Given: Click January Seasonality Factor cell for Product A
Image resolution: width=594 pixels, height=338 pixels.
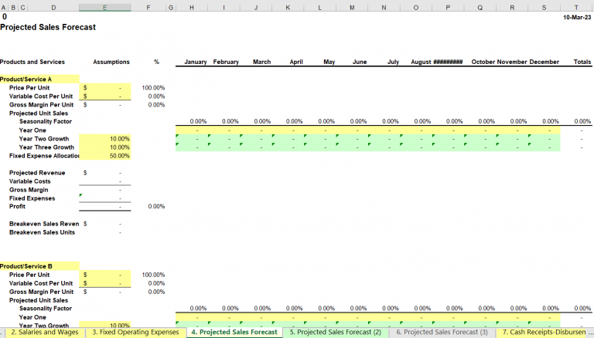Looking at the screenshot, I should 192,122.
